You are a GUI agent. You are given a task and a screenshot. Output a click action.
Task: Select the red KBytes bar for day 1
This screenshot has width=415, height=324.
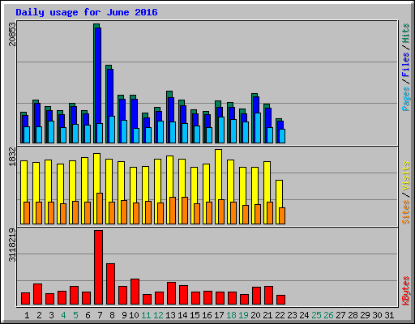25,299
